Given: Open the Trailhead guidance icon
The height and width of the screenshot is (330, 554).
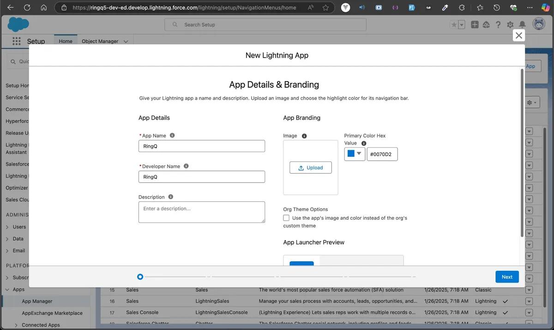Looking at the screenshot, I should pyautogui.click(x=486, y=24).
